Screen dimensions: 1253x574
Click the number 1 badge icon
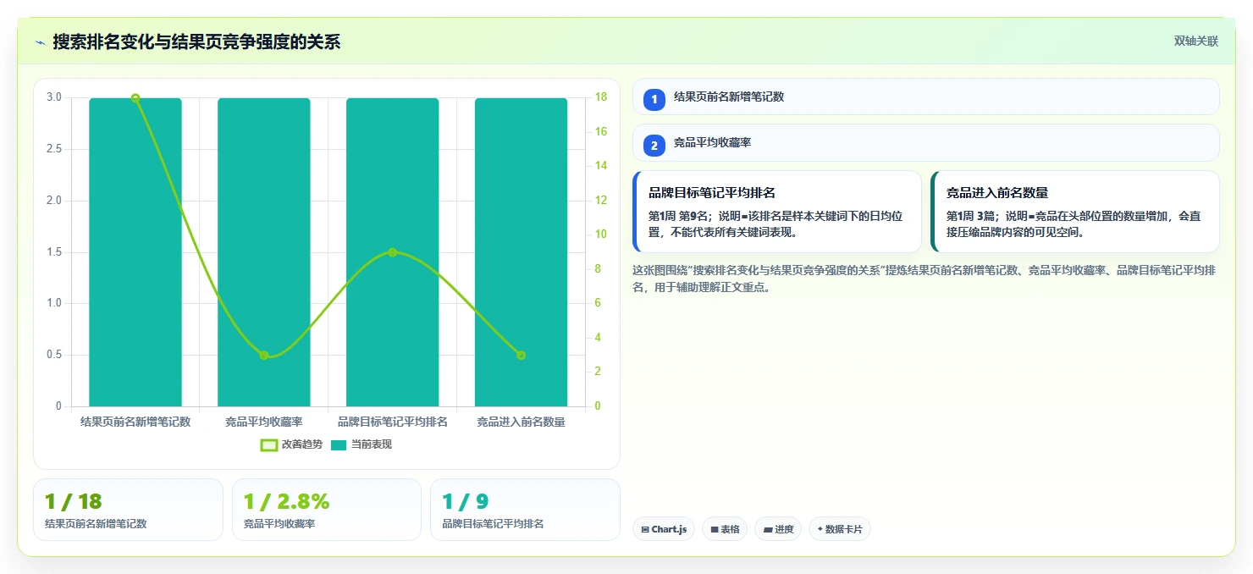point(654,100)
